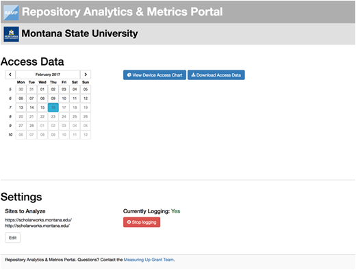The width and height of the screenshot is (356, 270).
Task: Select Thursday 09 in week 6
Action: click(x=53, y=98)
